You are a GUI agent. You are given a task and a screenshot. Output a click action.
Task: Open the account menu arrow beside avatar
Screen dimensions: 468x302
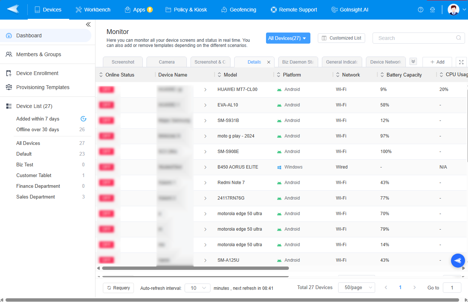click(464, 10)
